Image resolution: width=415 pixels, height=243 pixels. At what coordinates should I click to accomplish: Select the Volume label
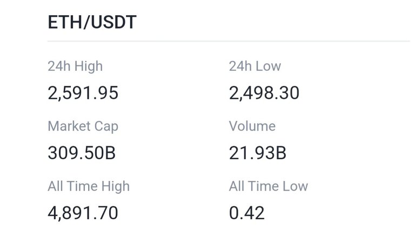252,126
